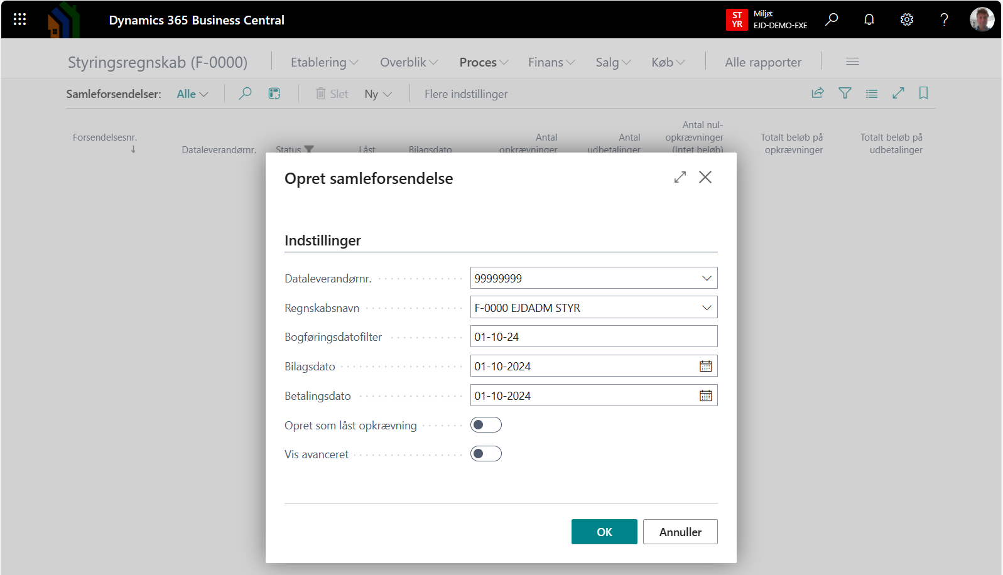This screenshot has height=575, width=1003.
Task: Toggle Opret som låst opkrævning switch
Action: point(485,425)
